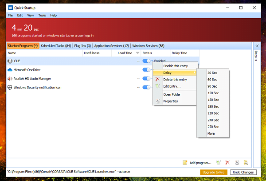Click the edit icon beside Edit Entry
The image size is (266, 181).
(158, 86)
